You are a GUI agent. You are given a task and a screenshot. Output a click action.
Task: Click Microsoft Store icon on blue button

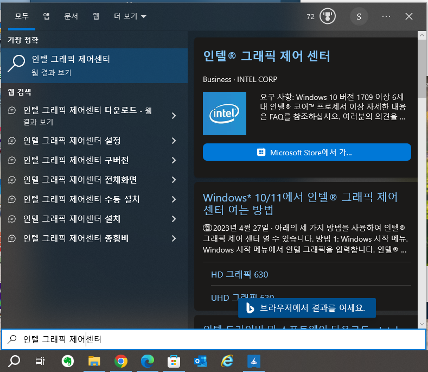[261, 152]
